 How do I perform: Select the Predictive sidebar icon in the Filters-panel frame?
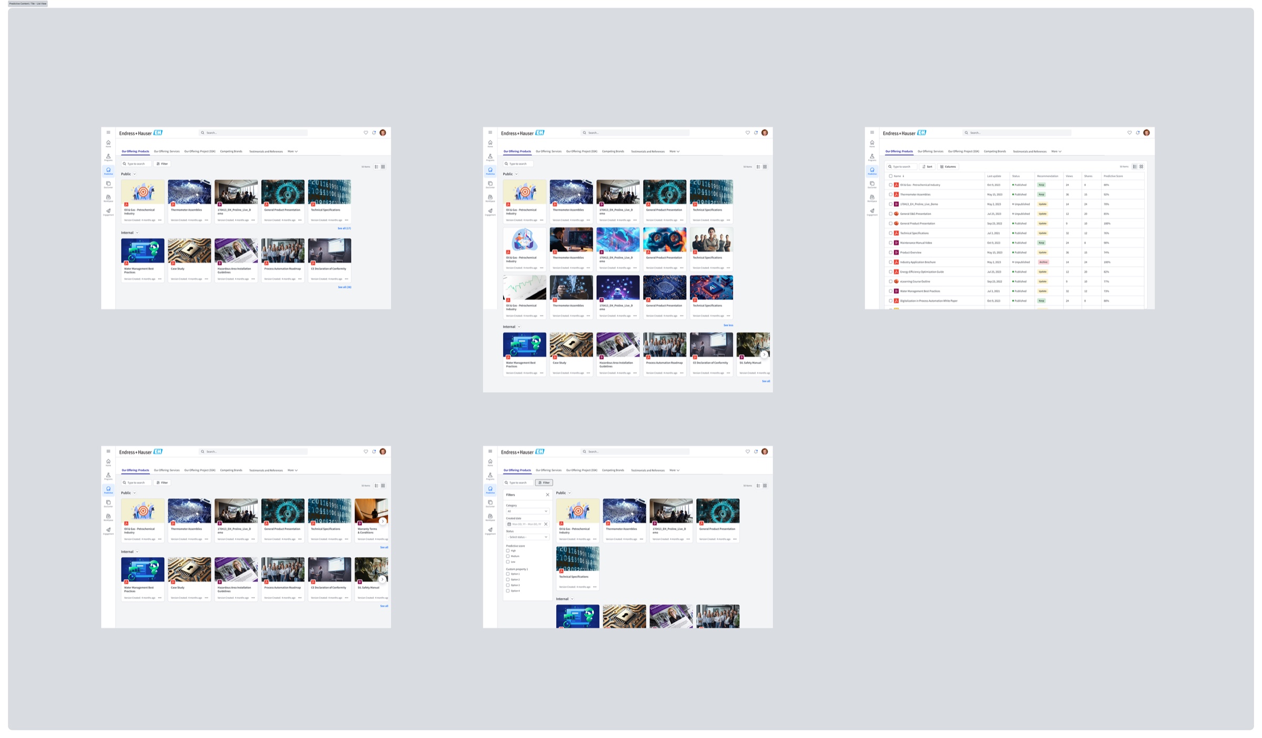click(490, 490)
